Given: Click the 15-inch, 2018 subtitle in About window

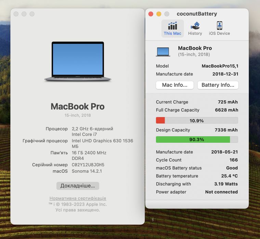Looking at the screenshot, I should (78, 115).
